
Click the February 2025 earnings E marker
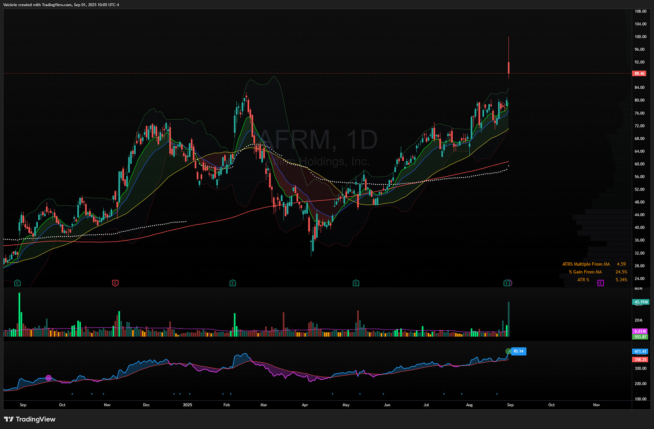tap(233, 283)
